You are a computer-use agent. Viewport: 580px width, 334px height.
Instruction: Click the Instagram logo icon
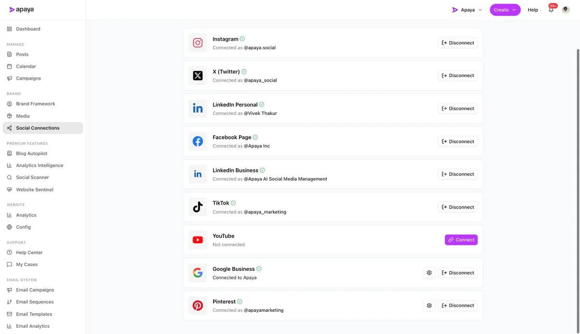(x=198, y=43)
